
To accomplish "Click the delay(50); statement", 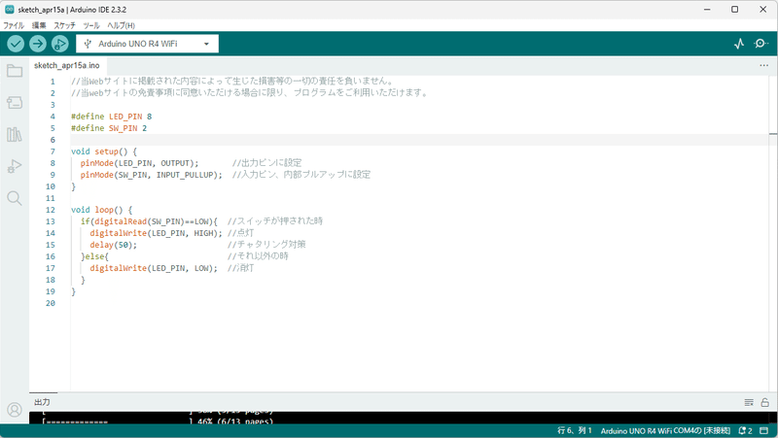I will click(x=113, y=245).
